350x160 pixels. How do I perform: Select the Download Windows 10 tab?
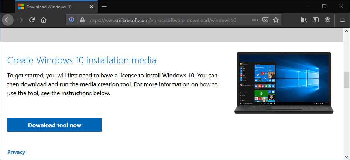click(x=56, y=7)
